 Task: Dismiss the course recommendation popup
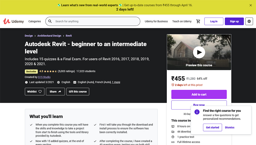click(230, 128)
